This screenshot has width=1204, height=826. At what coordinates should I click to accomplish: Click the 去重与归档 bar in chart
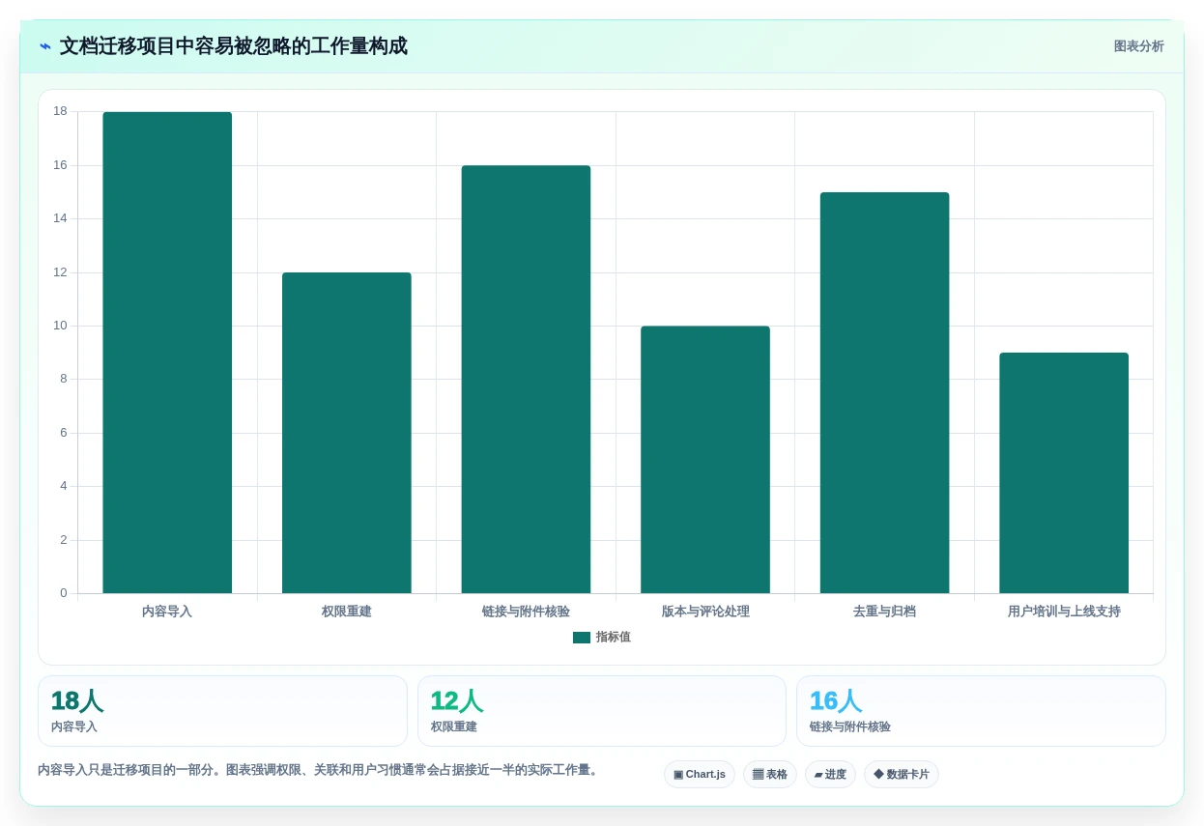click(884, 393)
